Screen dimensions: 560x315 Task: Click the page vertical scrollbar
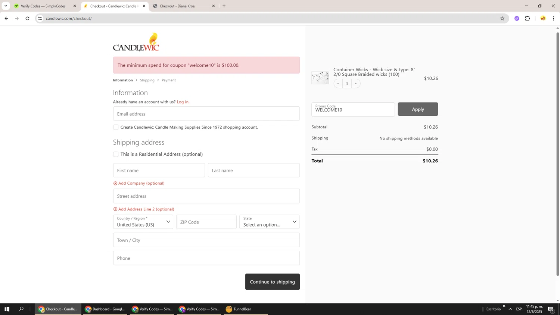tap(558, 154)
